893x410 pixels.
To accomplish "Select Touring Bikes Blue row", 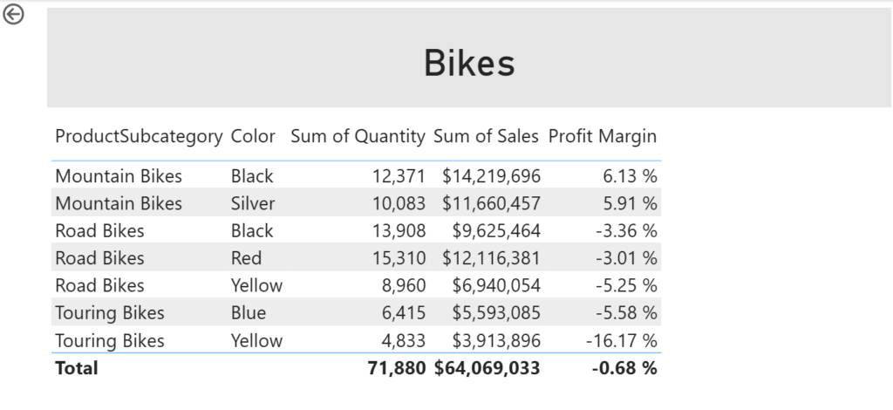I will [110, 313].
